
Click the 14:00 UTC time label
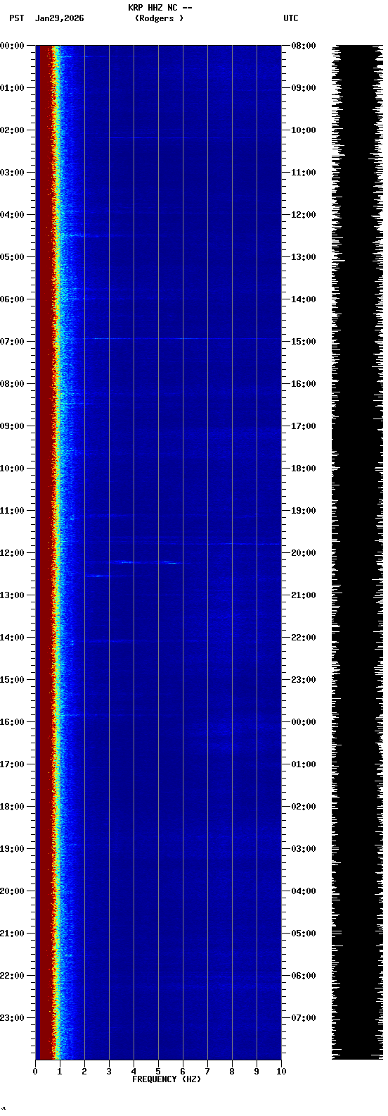[304, 299]
